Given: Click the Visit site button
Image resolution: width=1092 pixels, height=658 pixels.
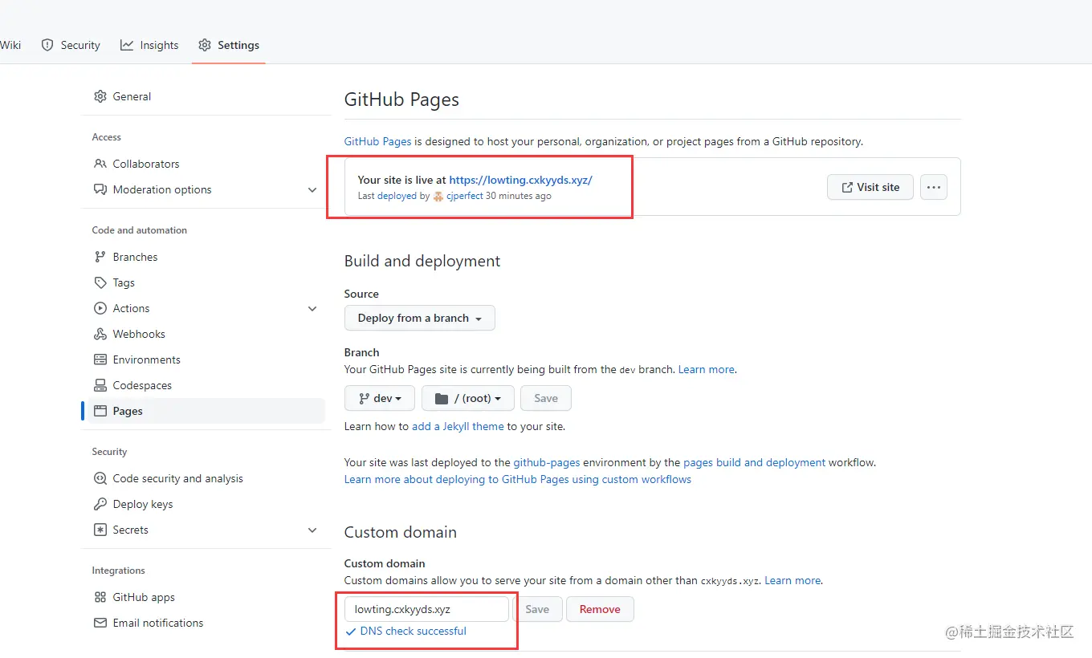Looking at the screenshot, I should (x=870, y=187).
